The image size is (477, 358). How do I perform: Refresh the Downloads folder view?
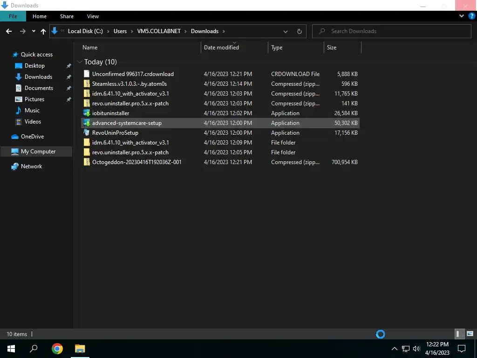(300, 31)
